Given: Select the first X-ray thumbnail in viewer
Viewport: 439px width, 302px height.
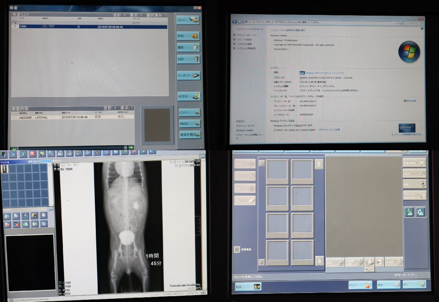Looking at the screenshot, I should point(5,169).
